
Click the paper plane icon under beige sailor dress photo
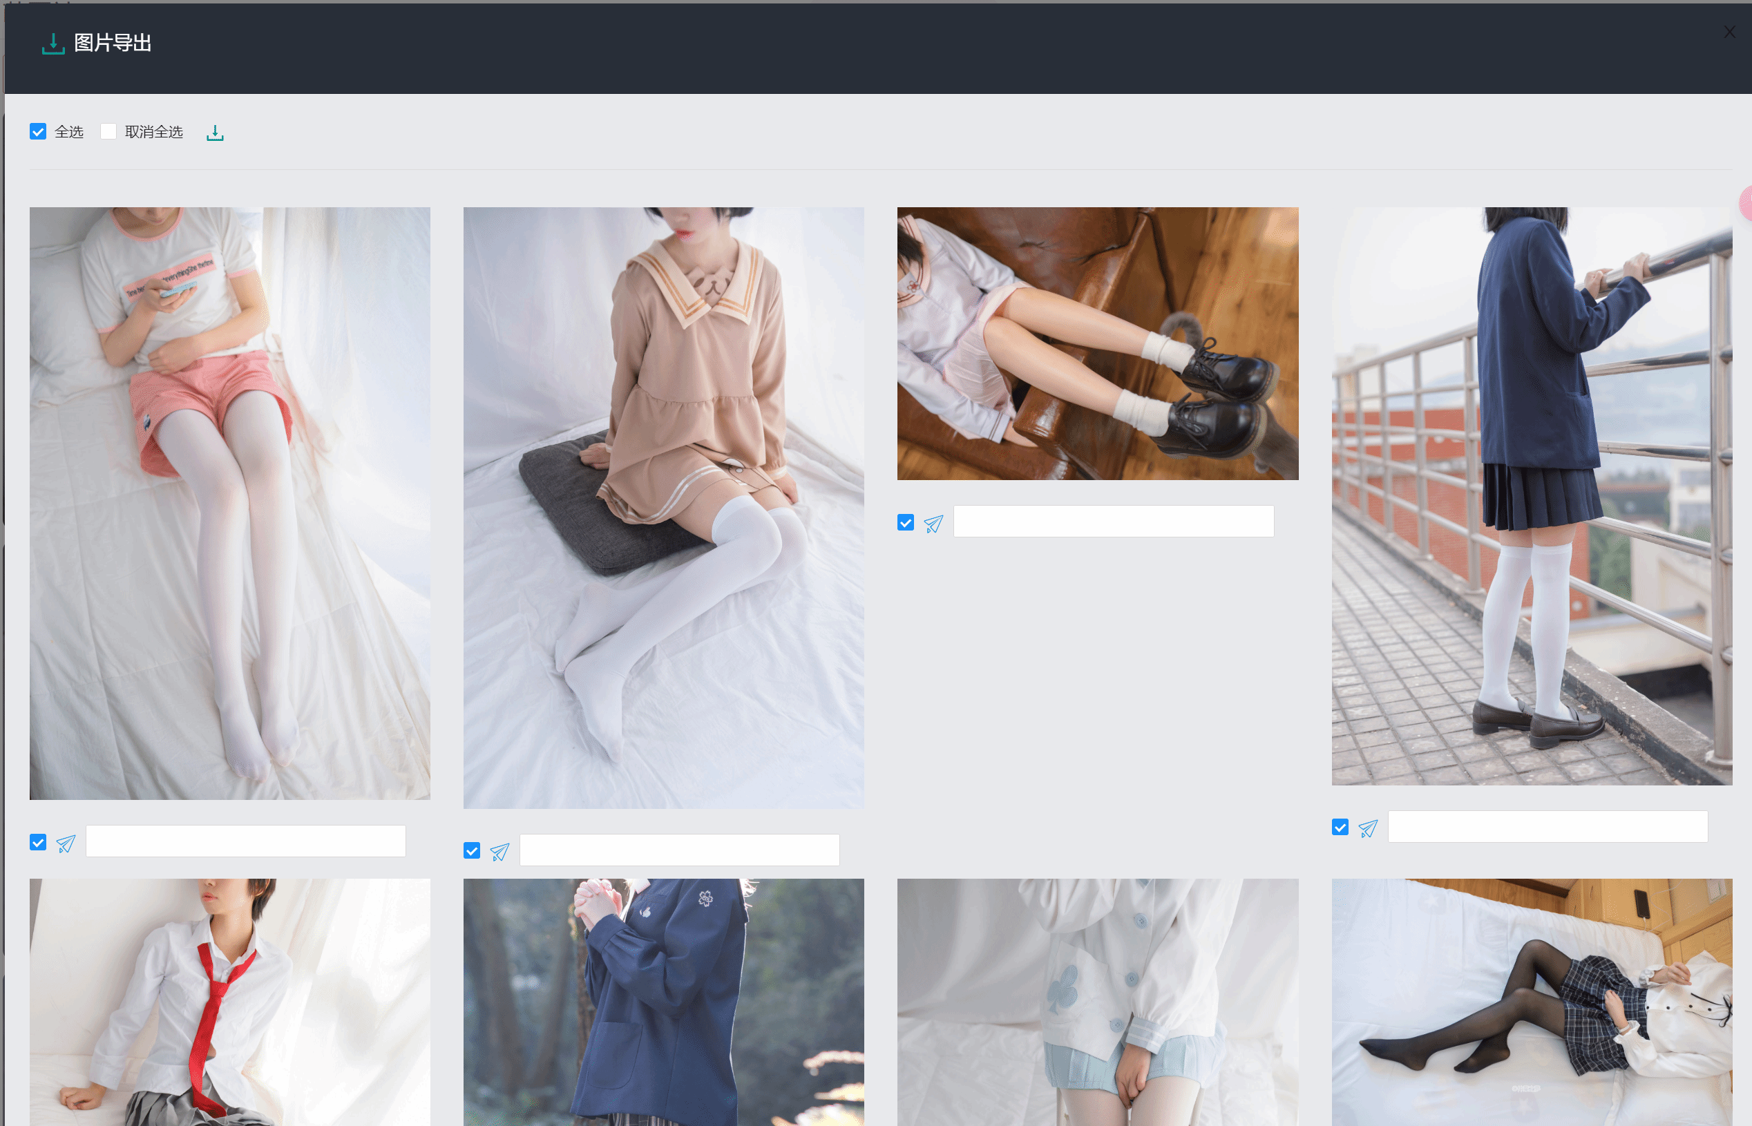tap(499, 852)
